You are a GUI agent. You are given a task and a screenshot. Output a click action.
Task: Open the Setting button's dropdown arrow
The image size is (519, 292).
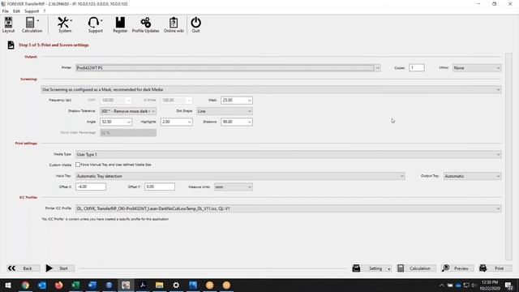click(388, 268)
